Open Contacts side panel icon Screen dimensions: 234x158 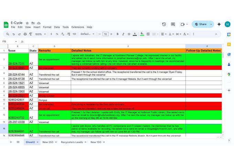pyautogui.click(x=229, y=64)
